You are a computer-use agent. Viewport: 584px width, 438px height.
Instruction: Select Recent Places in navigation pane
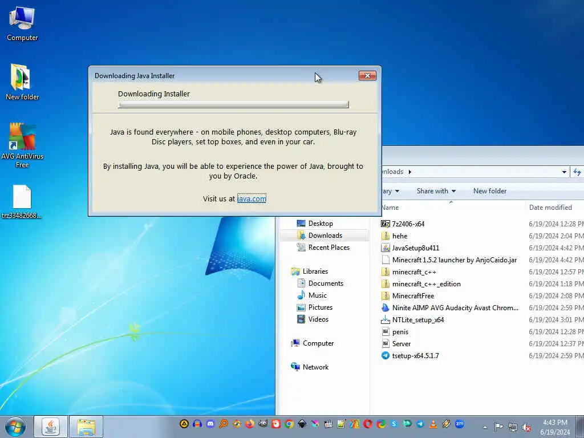(x=323, y=248)
